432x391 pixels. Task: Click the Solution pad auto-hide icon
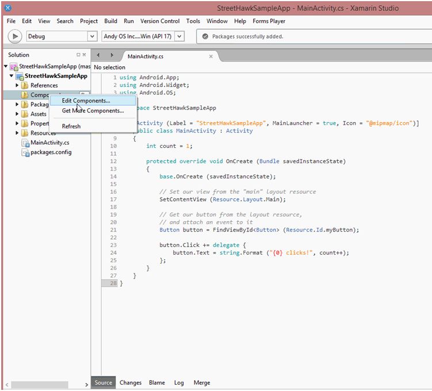pos(78,55)
